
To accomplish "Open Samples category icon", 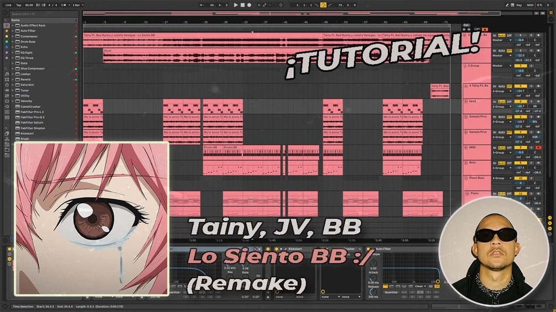I will pyautogui.click(x=7, y=117).
